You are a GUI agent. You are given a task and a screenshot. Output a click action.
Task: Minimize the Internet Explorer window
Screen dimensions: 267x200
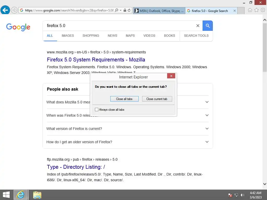click(244, 3)
